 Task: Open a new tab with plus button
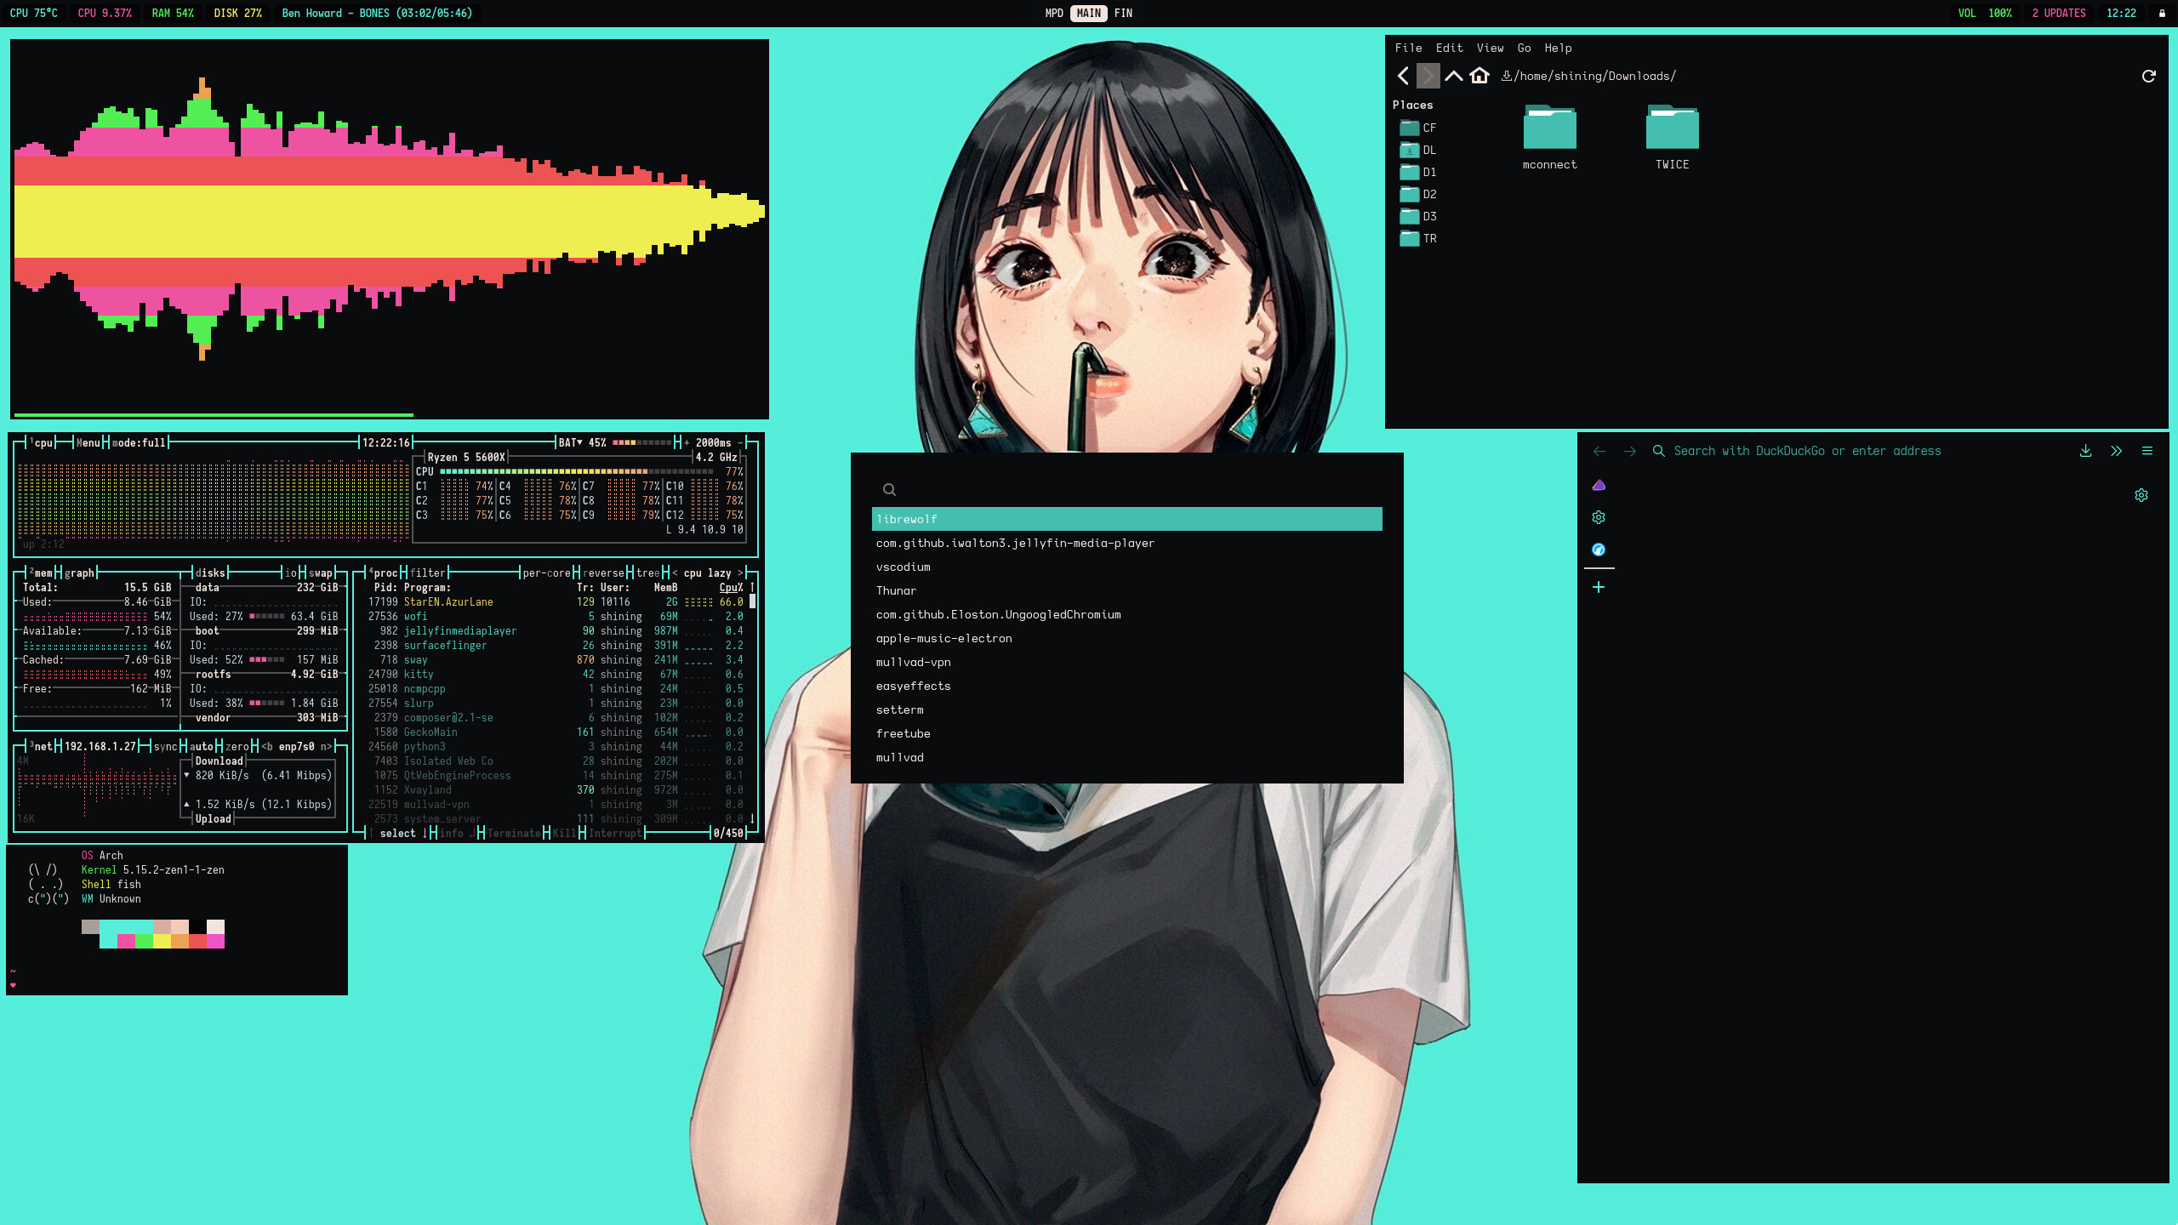(x=1599, y=587)
